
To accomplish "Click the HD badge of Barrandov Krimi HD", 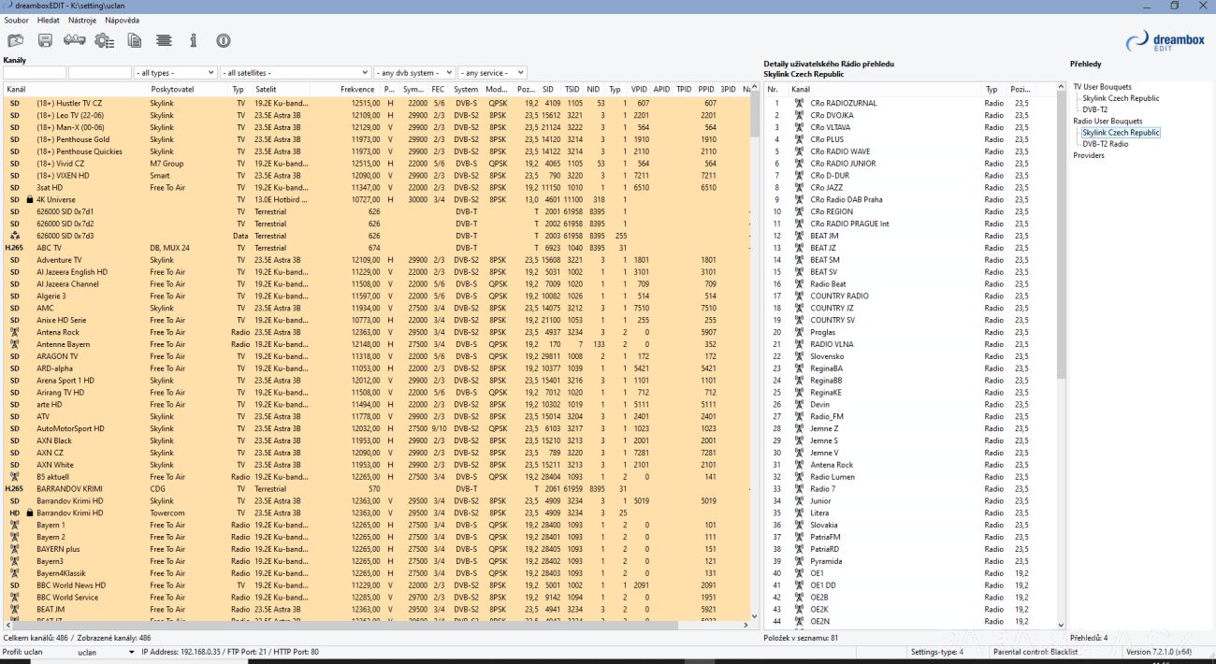I will 14,513.
